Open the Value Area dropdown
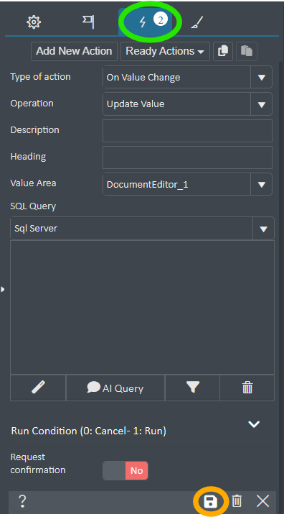The height and width of the screenshot is (517, 284). [x=187, y=184]
